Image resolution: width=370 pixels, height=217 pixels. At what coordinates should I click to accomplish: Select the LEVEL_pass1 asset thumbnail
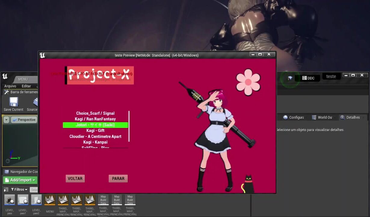click(x=23, y=200)
